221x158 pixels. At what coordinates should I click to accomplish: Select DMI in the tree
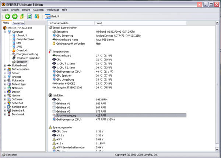pos(19,43)
